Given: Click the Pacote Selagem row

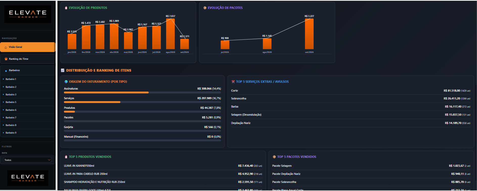Looking at the screenshot, I should (x=371, y=166).
